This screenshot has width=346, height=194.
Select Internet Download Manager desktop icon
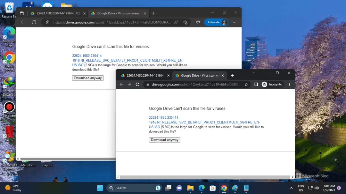point(9,86)
